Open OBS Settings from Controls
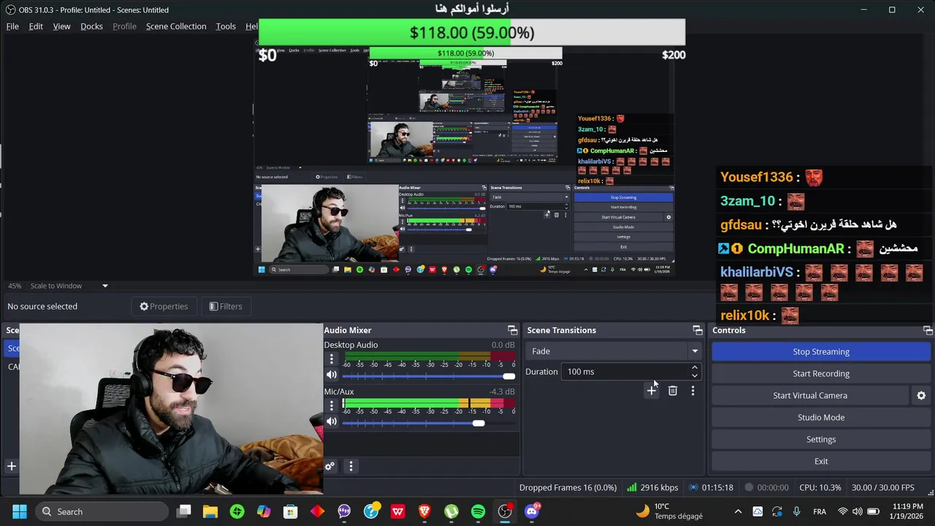 [821, 439]
